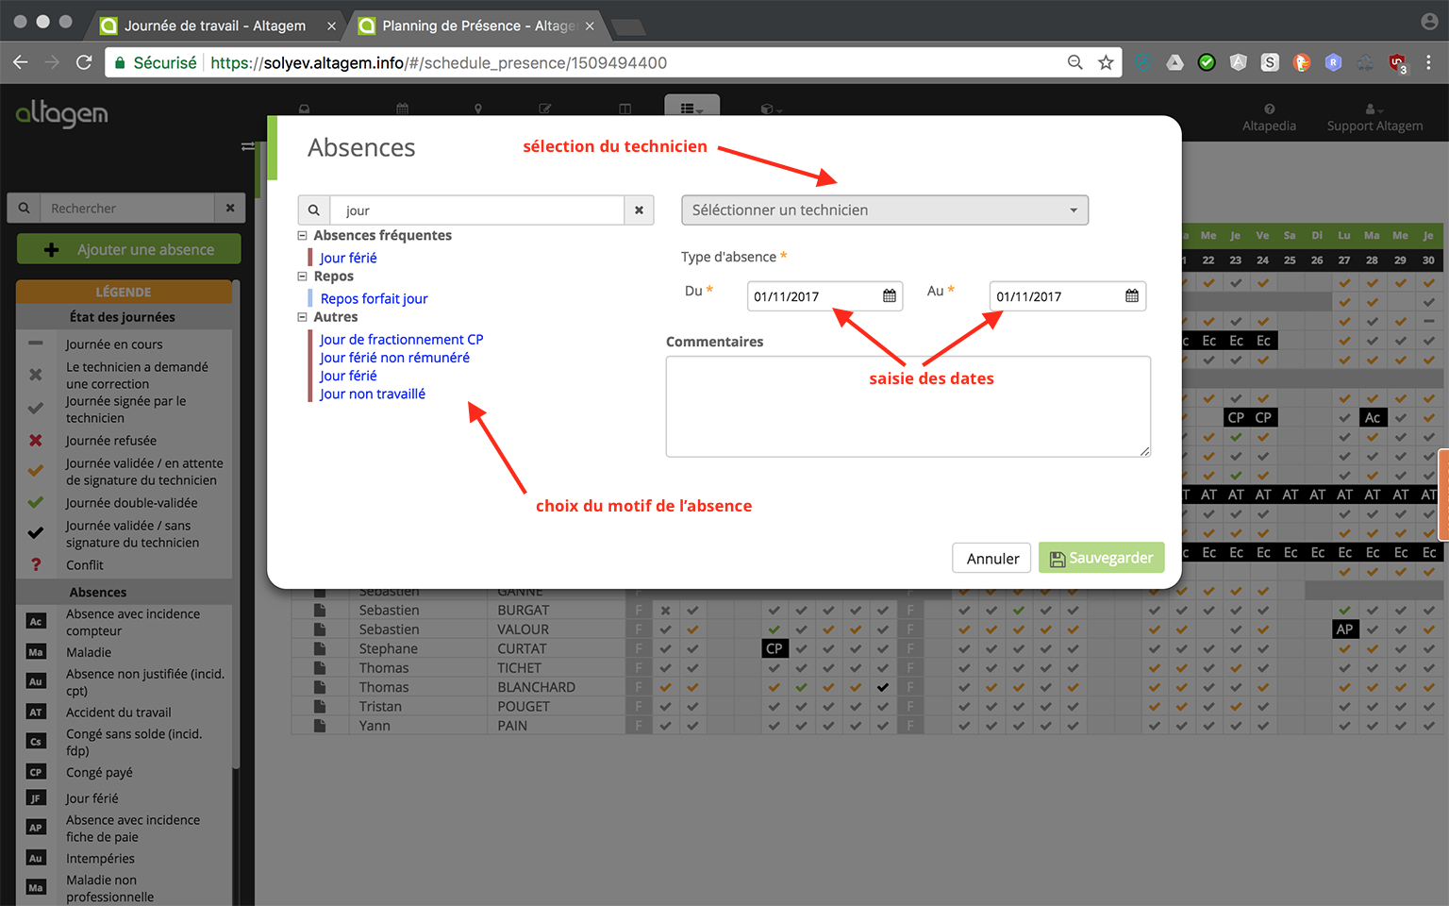Open the edit pencil icon in the top navigation
This screenshot has height=906, width=1449.
544,109
